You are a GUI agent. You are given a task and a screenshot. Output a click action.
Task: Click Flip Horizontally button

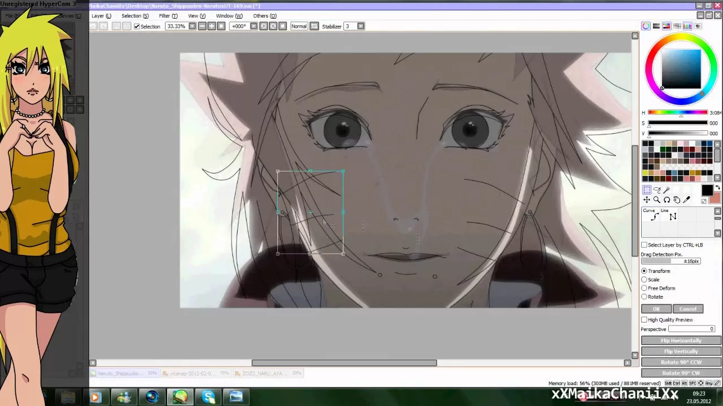click(681, 341)
